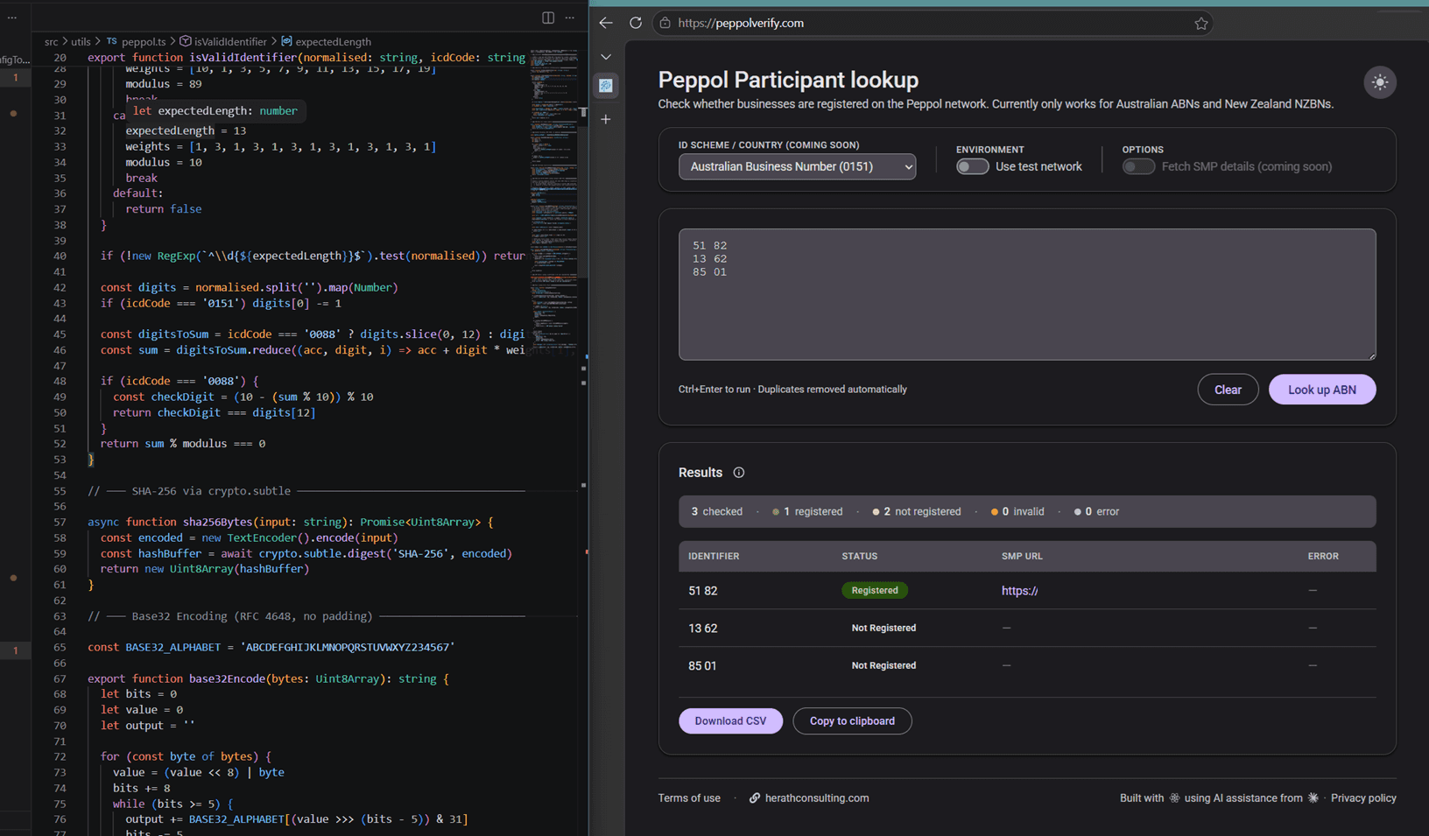Click the expectedLength variable symbol icon in breadcrumbs

click(x=286, y=41)
